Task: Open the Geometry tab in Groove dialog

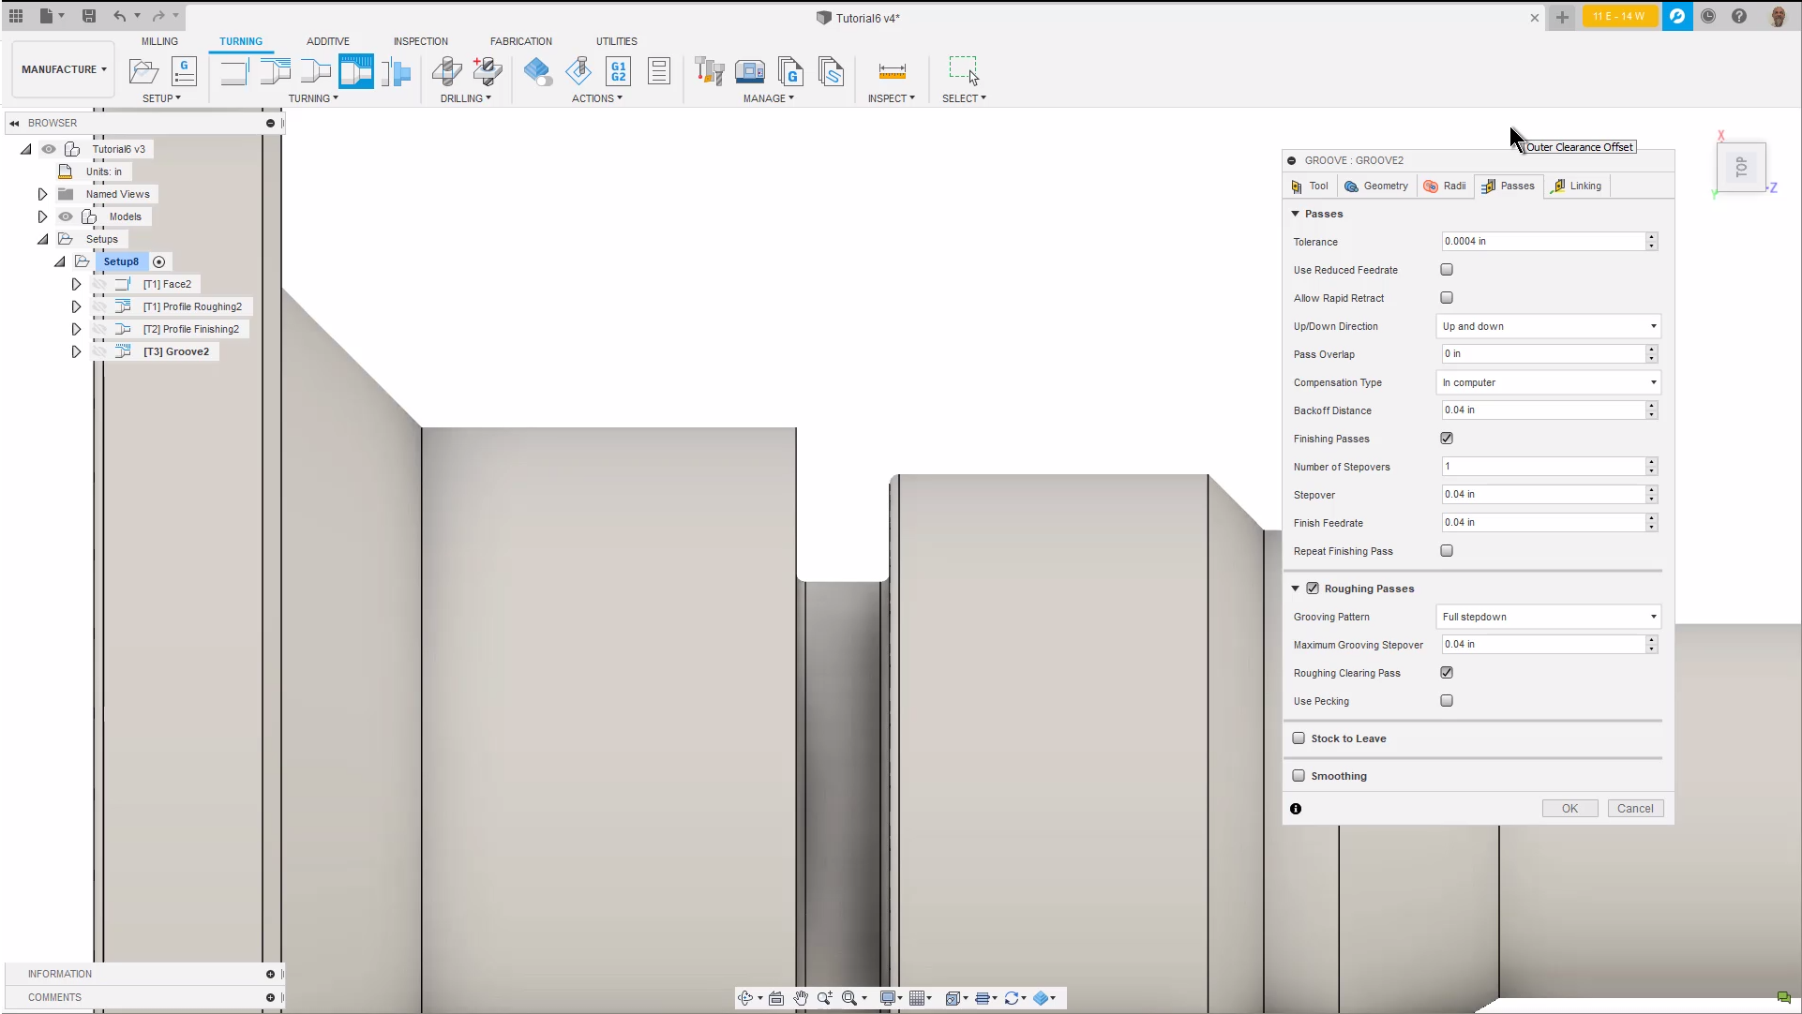Action: point(1376,186)
